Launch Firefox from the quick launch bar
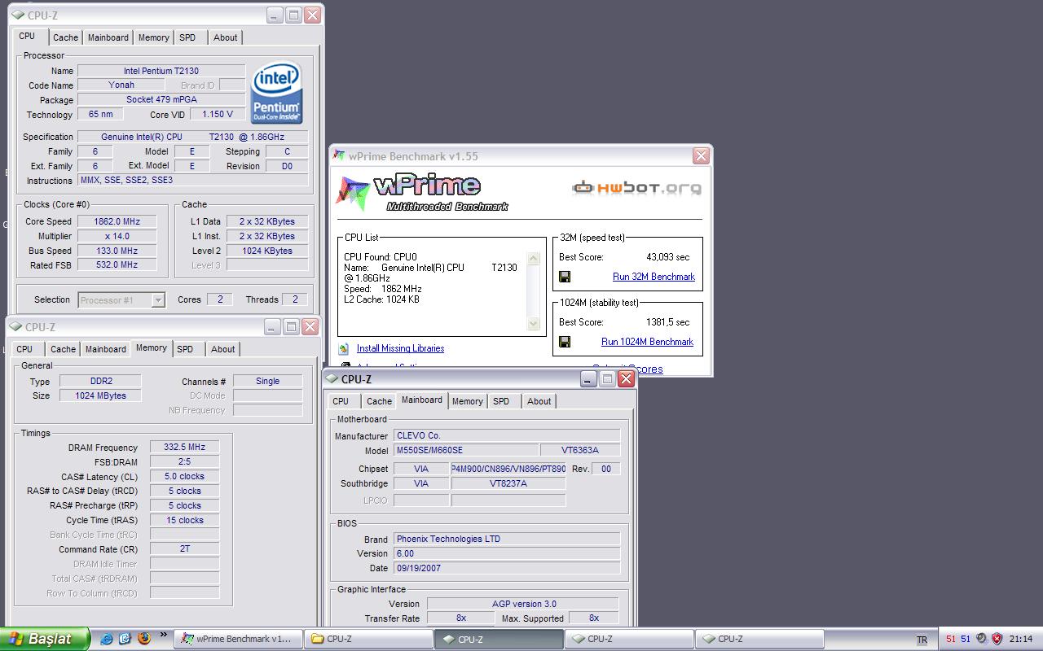 [x=144, y=639]
